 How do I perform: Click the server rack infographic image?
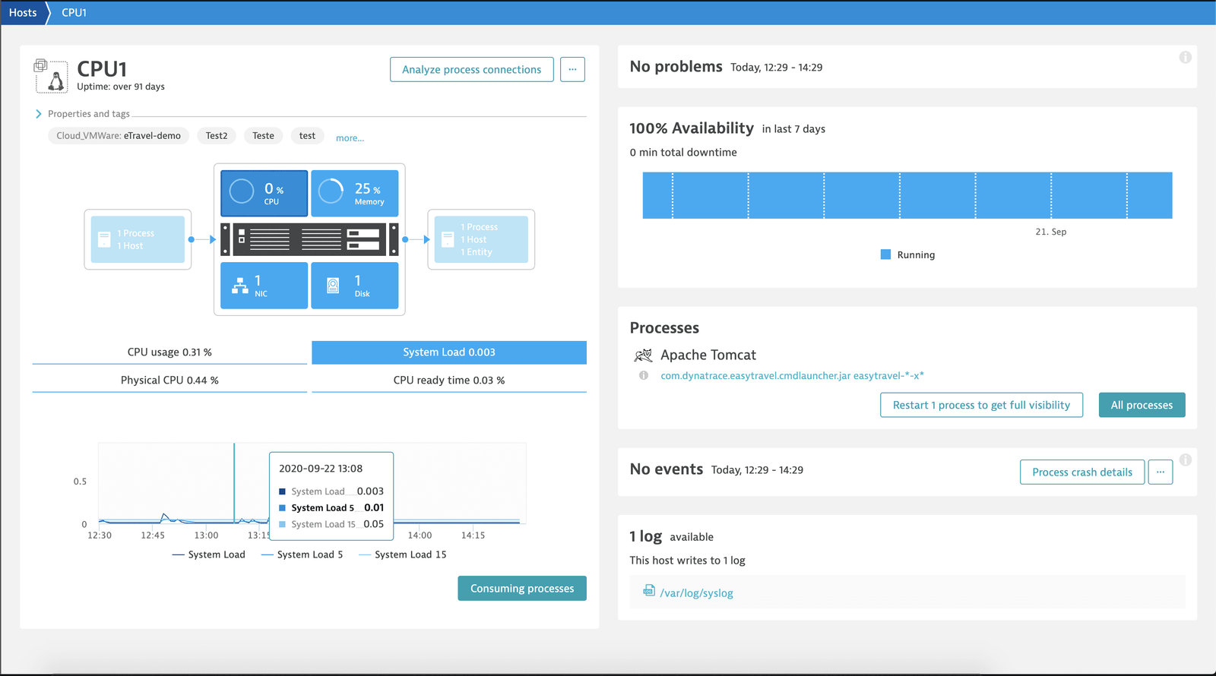[x=309, y=239]
